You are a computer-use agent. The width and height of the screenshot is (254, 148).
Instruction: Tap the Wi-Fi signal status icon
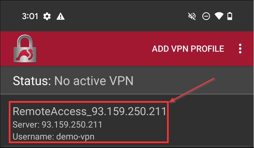click(x=219, y=16)
